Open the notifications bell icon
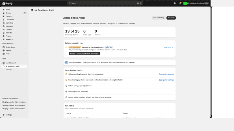The width and height of the screenshot is (234, 131). (180, 3)
